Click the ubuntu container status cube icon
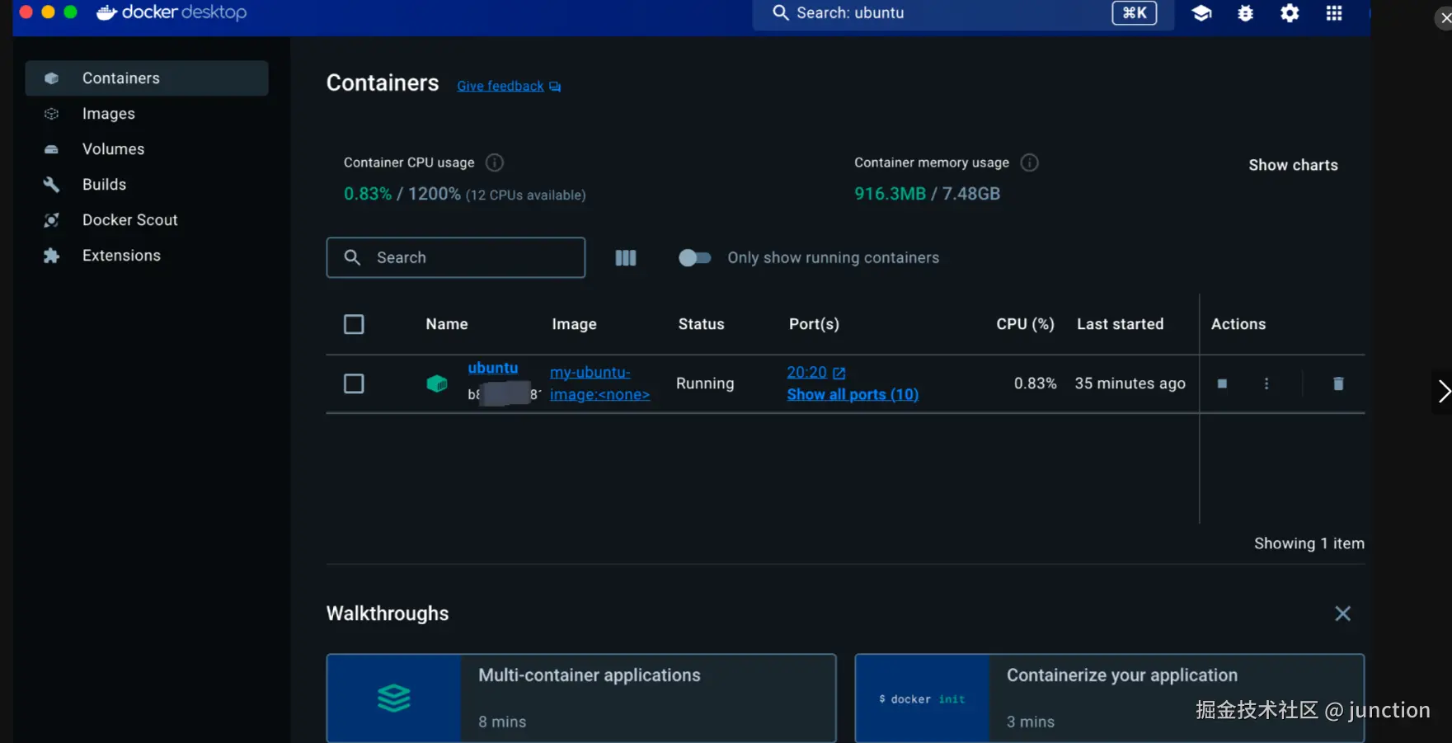 pos(436,383)
